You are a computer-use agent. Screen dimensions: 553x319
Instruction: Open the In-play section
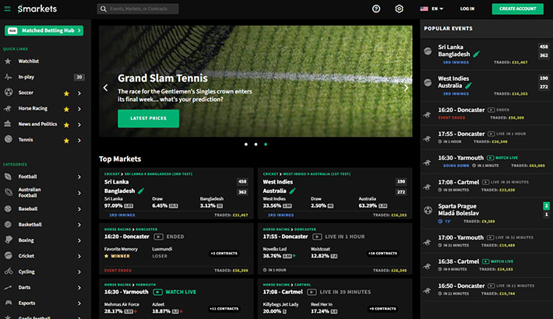26,77
